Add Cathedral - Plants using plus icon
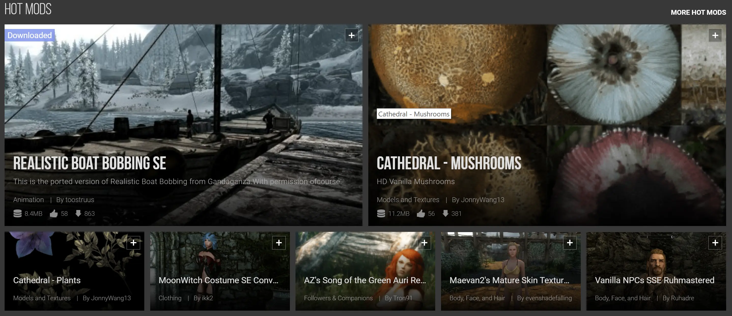The image size is (732, 316). pyautogui.click(x=133, y=243)
